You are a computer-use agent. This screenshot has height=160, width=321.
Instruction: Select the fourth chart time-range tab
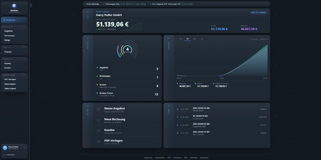(x=202, y=39)
